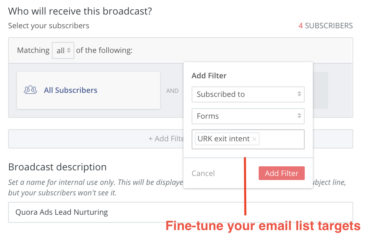Click the + Add Filter bar
The image size is (388, 243).
[x=96, y=139]
